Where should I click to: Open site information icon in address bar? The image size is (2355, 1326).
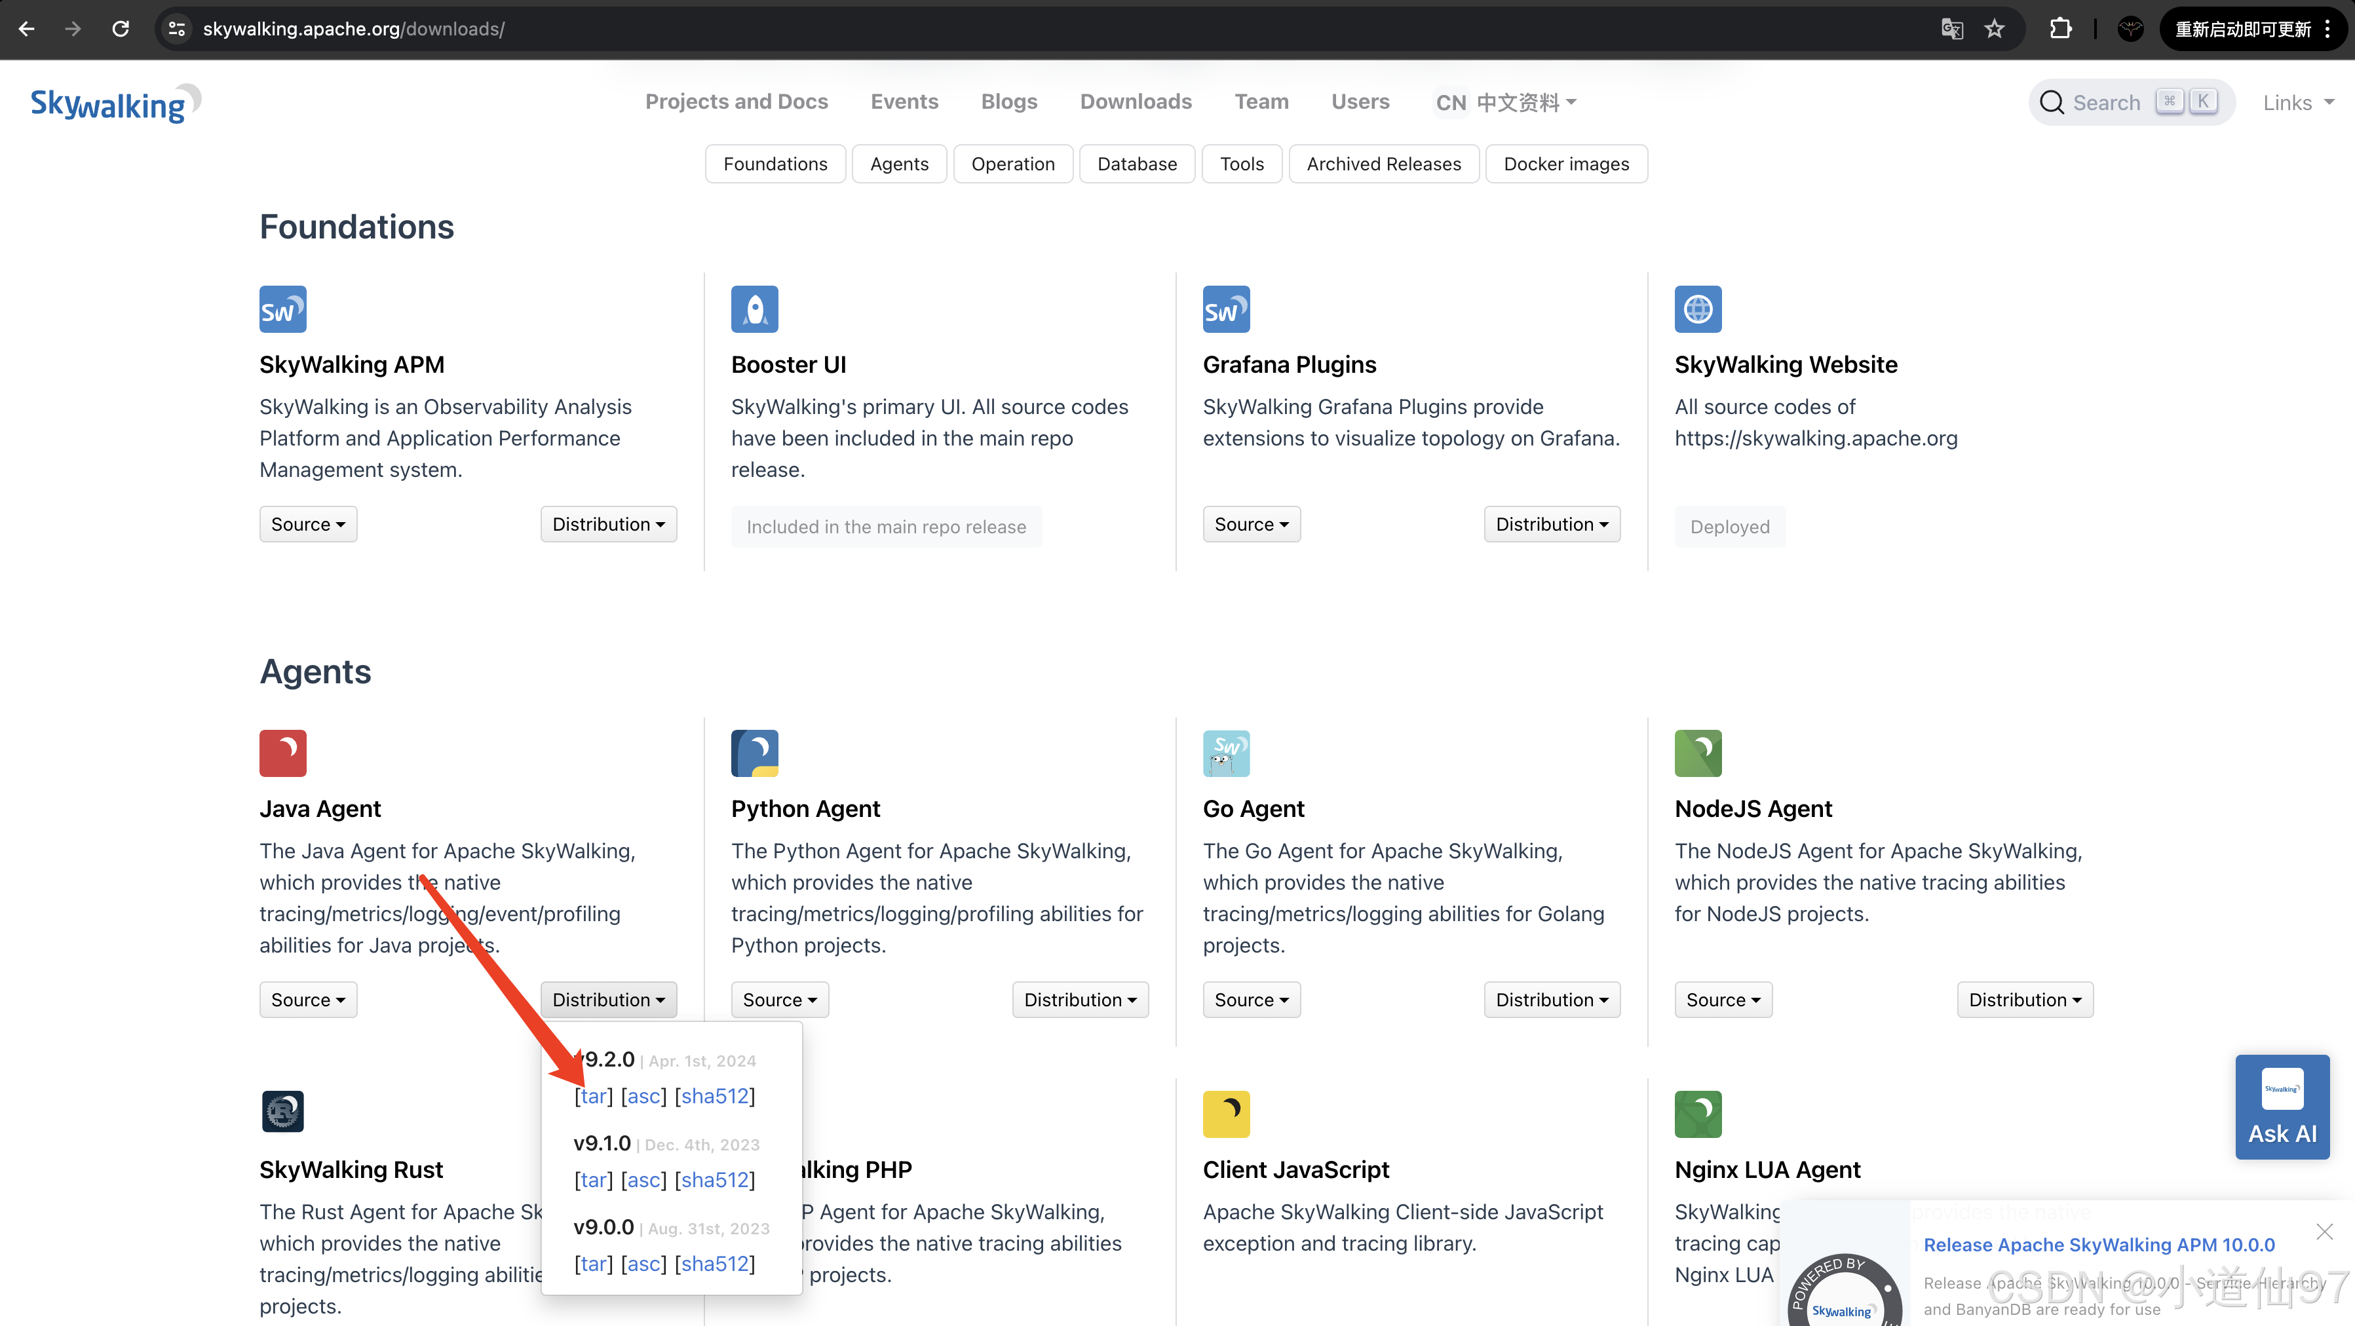click(x=178, y=28)
